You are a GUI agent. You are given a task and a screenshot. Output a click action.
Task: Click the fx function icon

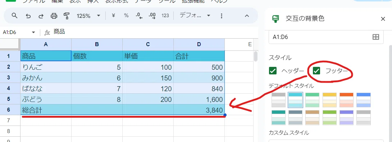[47, 32]
